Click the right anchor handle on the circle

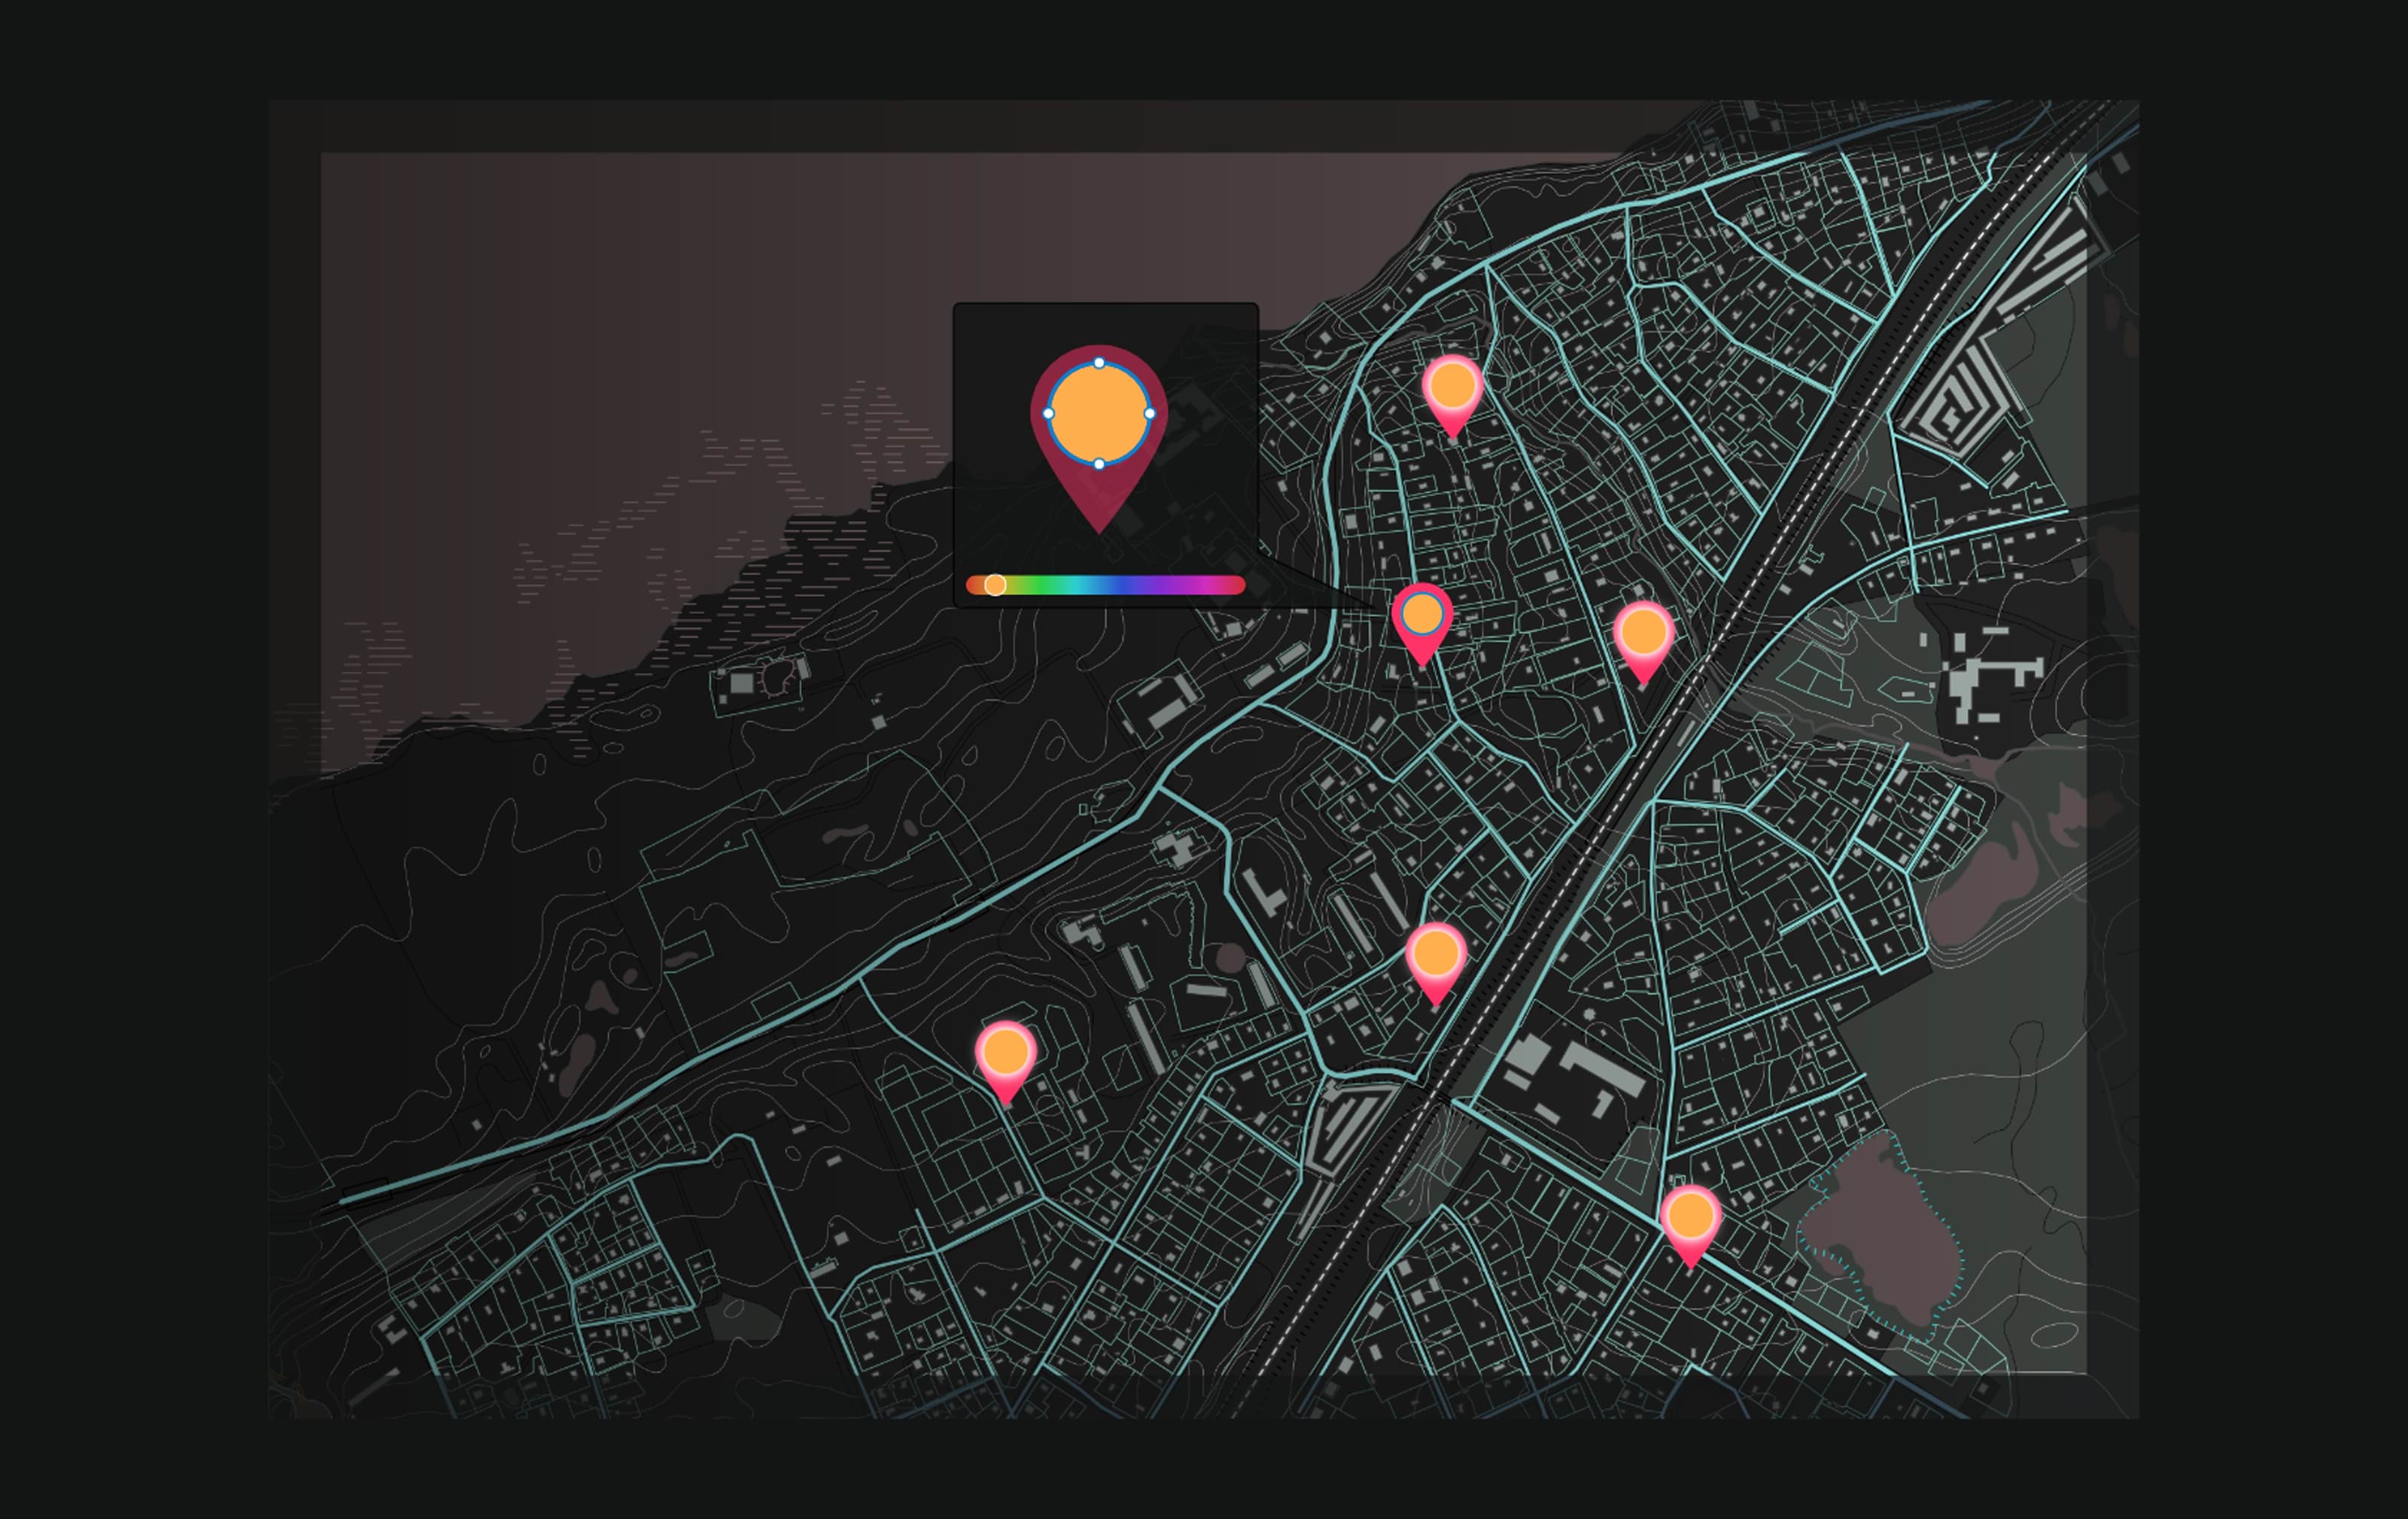click(1150, 413)
